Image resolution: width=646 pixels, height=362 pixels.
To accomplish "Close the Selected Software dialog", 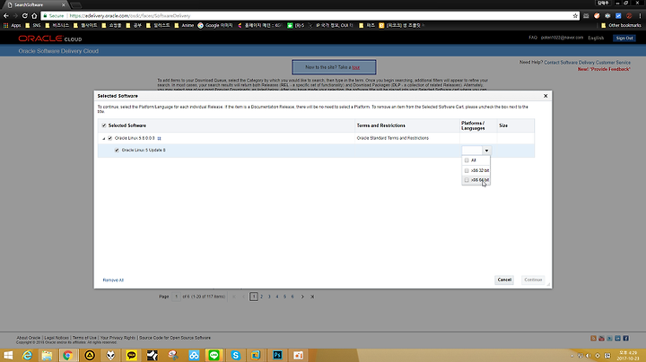I will [546, 96].
